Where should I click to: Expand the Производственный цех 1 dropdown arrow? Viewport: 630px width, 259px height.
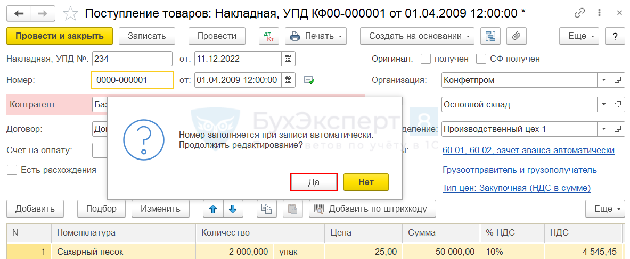604,129
